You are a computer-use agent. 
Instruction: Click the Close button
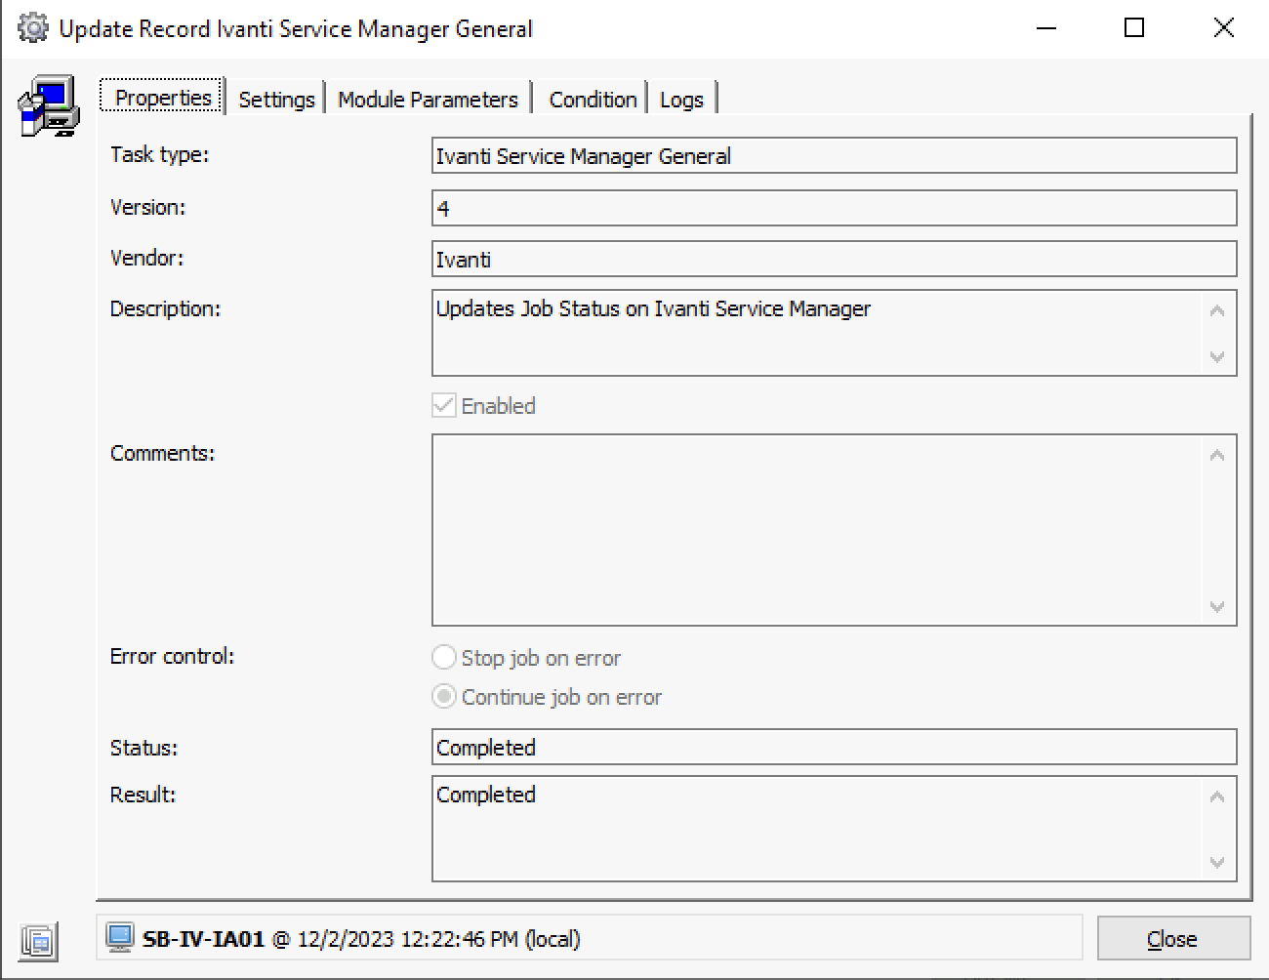1173,939
